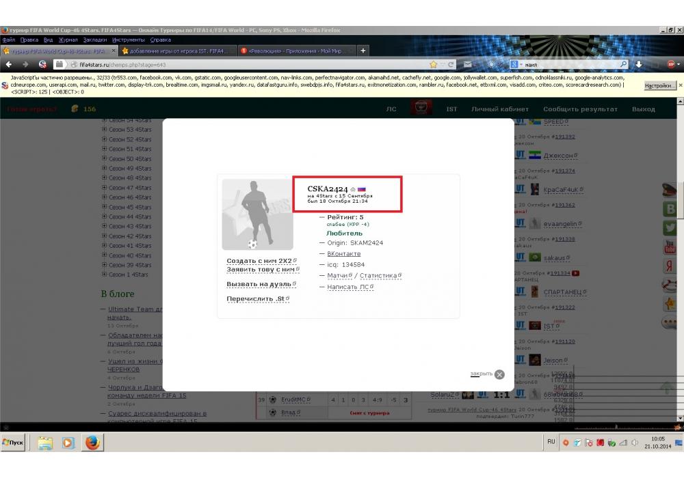Click 'Сообщить результат' in site header

(580, 109)
